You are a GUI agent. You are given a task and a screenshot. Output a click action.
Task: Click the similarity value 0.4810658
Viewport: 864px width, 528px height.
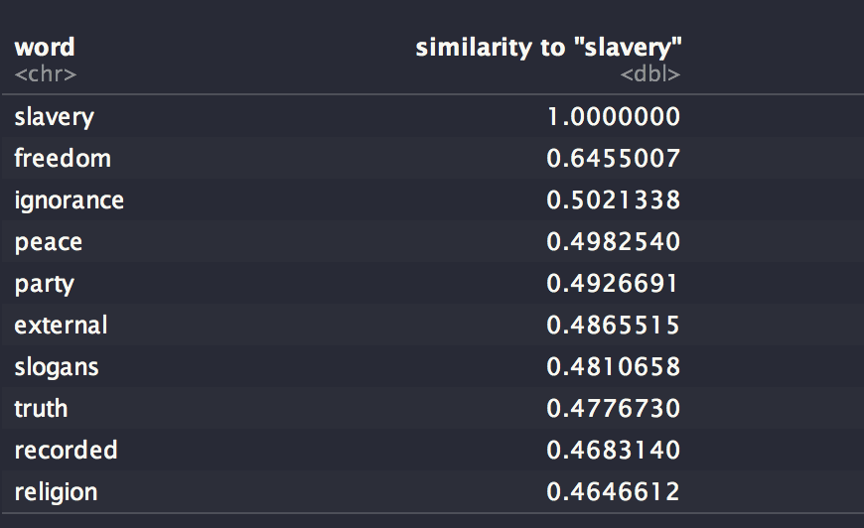click(x=614, y=367)
